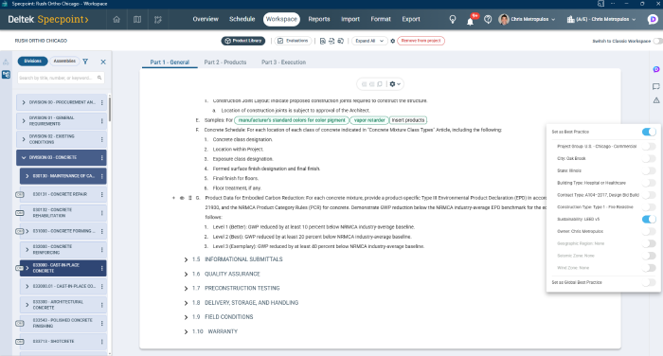Image resolution: width=663 pixels, height=356 pixels.
Task: Click the comment icon in floating paragraph toolbar
Action: (x=380, y=84)
